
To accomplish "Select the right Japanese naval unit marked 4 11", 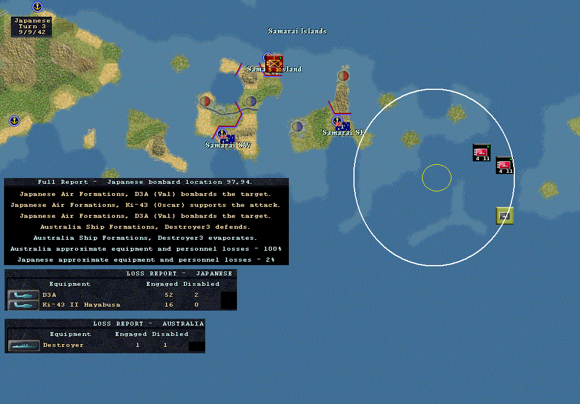I will [504, 165].
